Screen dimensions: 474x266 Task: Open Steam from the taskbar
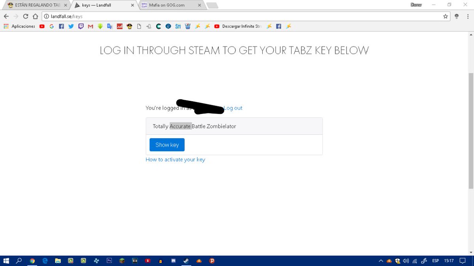[186, 260]
